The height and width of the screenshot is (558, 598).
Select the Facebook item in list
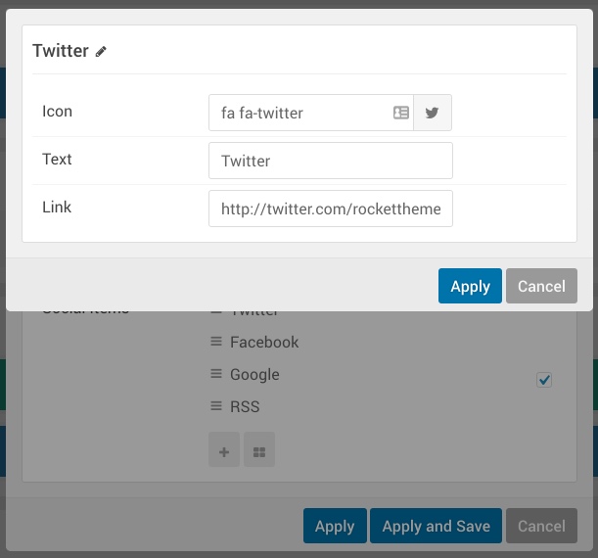point(264,342)
